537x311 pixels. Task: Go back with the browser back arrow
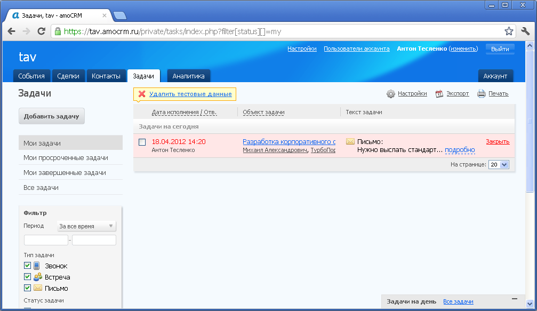point(11,31)
